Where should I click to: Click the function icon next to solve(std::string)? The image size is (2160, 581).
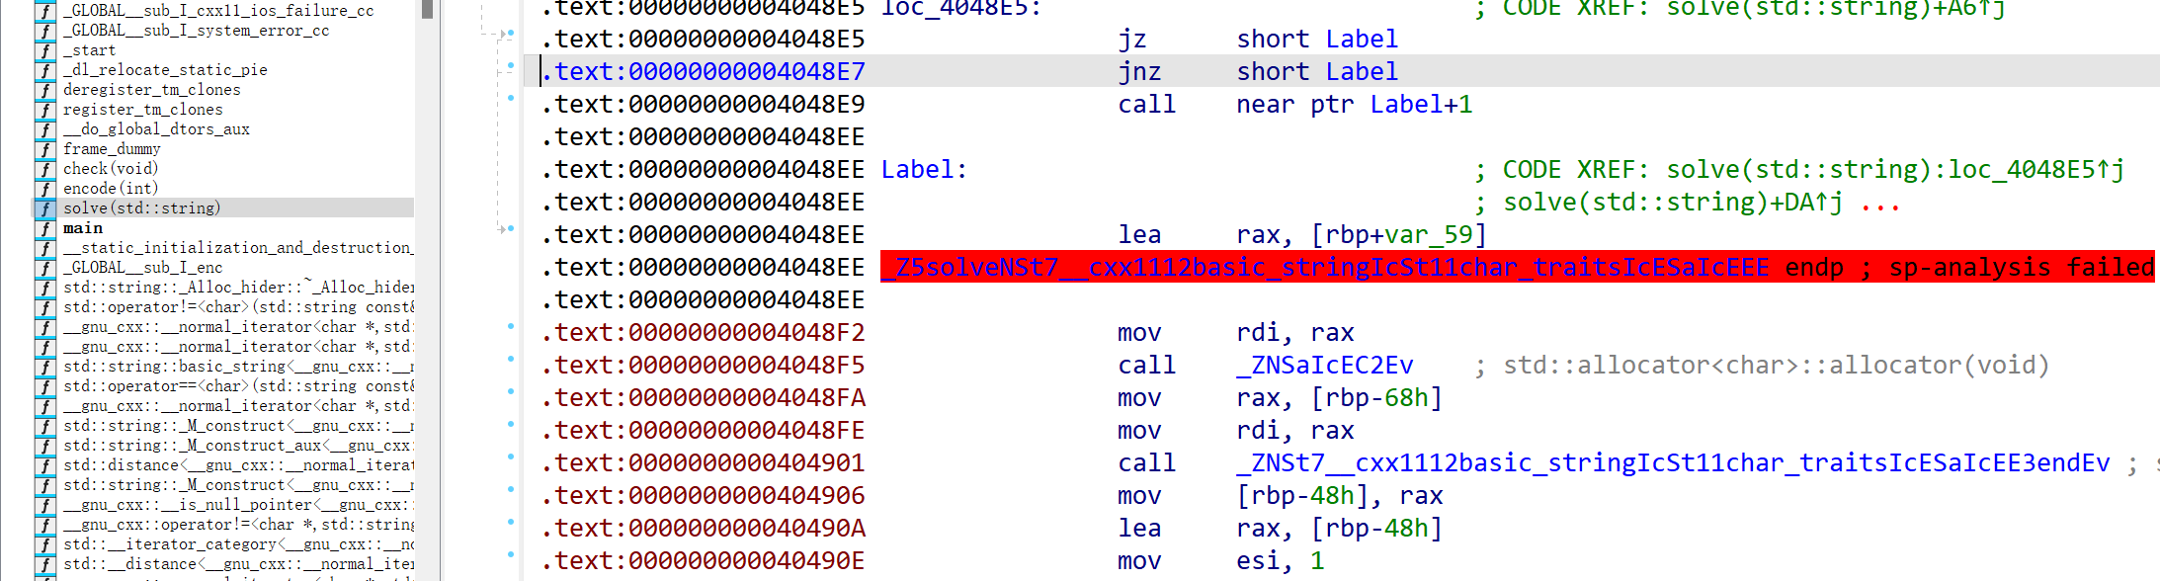tap(44, 208)
